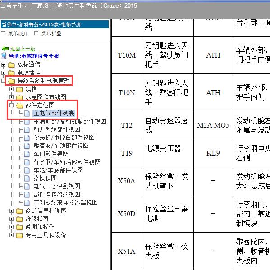270x270 pixels.
Task: Click 菜单折叠 to collapse the menu
Action: click(x=51, y=33)
